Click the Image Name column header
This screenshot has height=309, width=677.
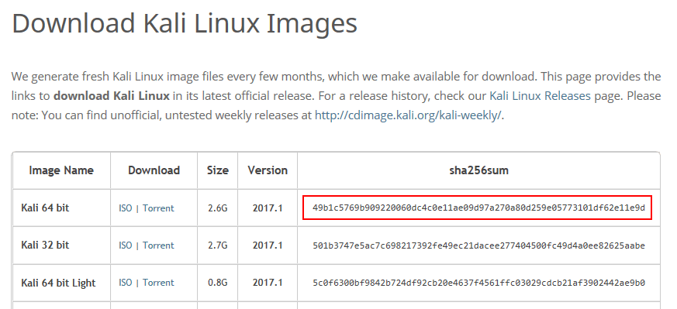coord(61,170)
